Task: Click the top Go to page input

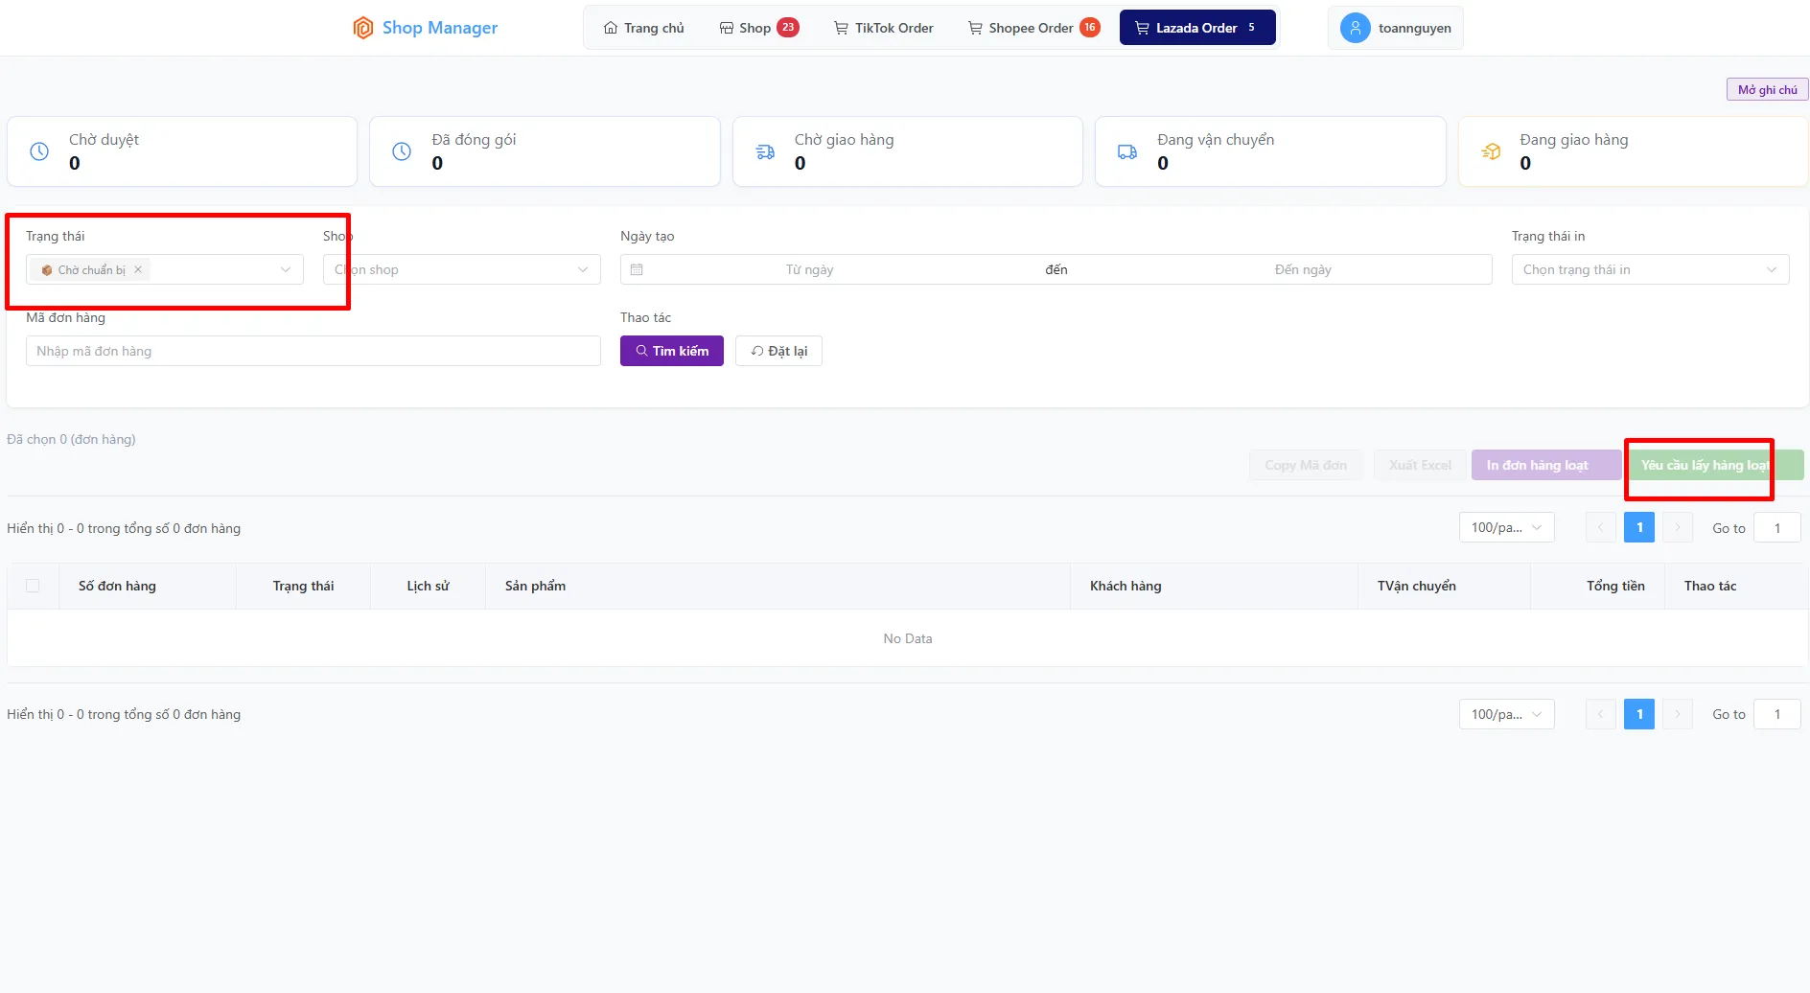Action: pos(1776,528)
